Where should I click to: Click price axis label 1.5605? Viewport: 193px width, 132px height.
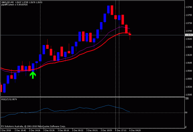click(189, 63)
